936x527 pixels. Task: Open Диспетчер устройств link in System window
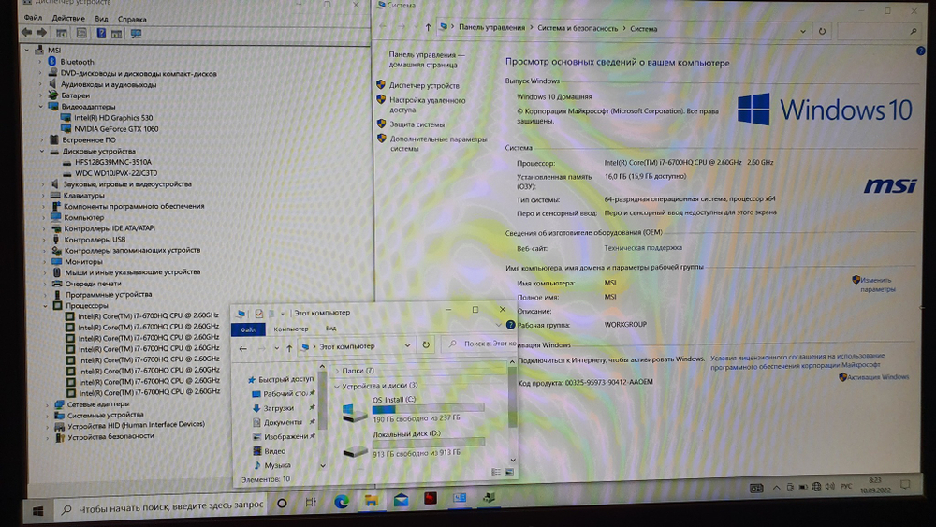click(x=424, y=85)
